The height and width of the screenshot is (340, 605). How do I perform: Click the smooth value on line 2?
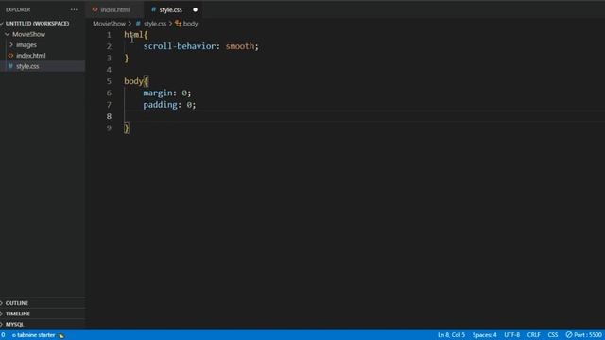(x=240, y=46)
